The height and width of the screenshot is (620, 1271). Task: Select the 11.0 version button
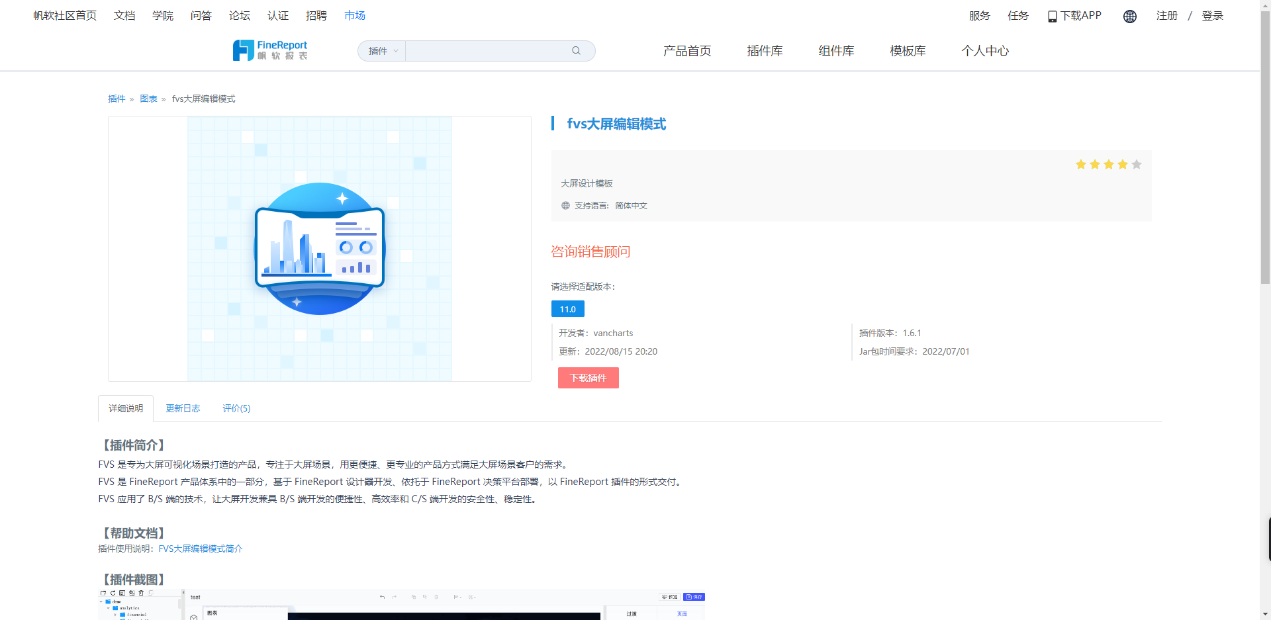pyautogui.click(x=568, y=309)
